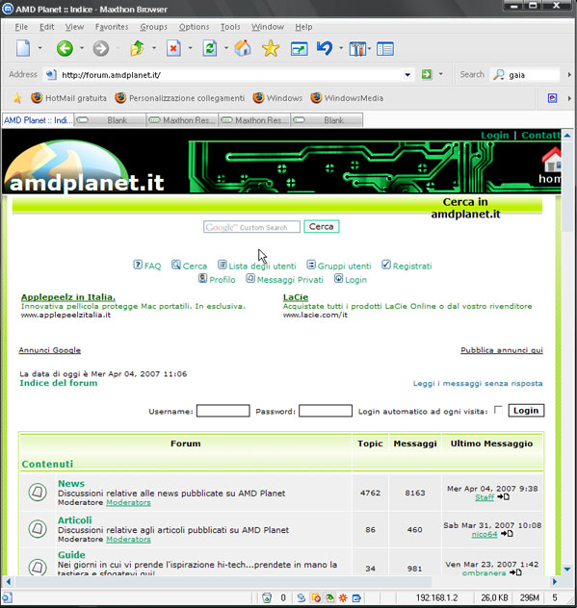Open the Go button dropdown arrow
The height and width of the screenshot is (608, 577).
[441, 74]
